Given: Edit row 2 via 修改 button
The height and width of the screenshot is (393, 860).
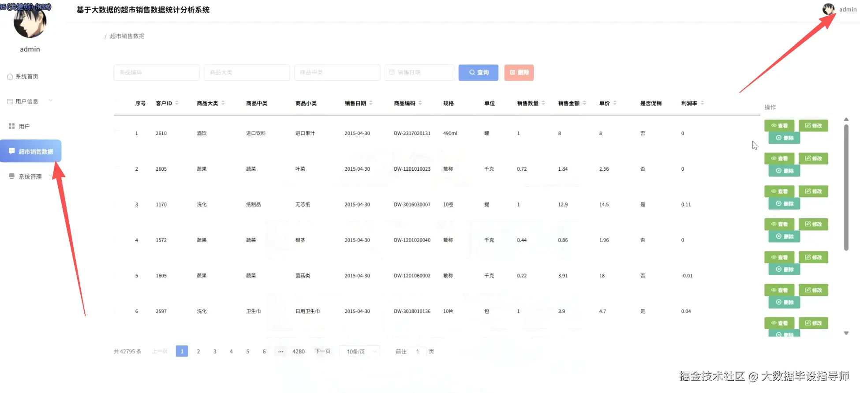Looking at the screenshot, I should [813, 158].
